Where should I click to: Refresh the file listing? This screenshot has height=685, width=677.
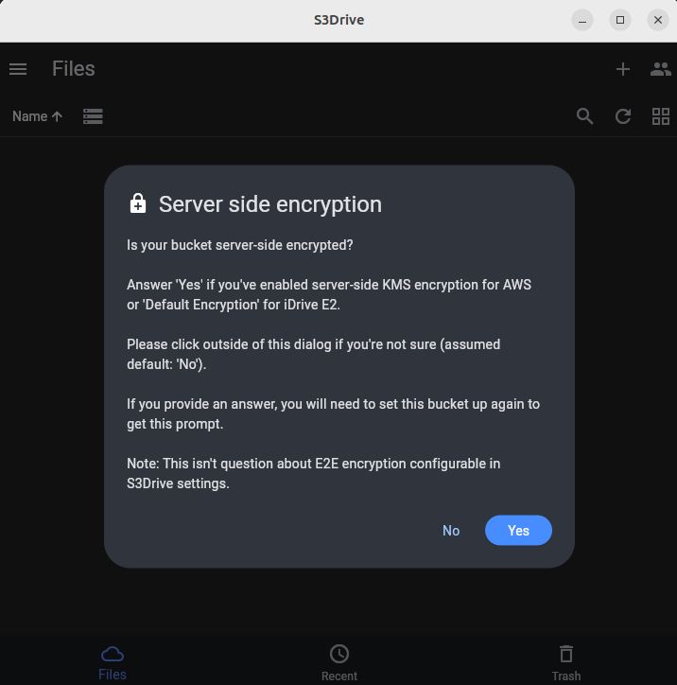tap(623, 116)
